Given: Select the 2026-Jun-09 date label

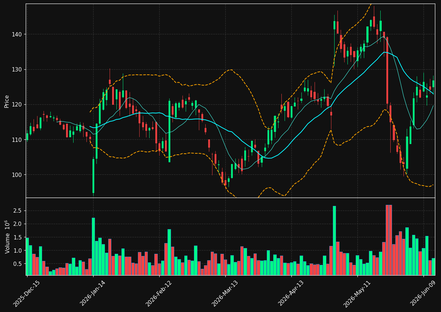Looking at the screenshot, I should pos(424,294).
